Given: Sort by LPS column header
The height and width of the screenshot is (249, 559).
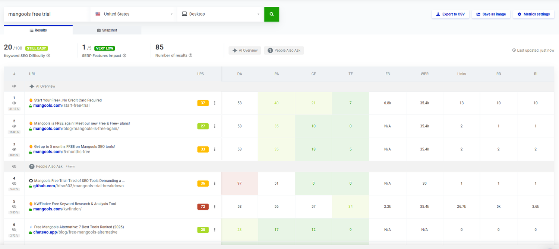Looking at the screenshot, I should pos(200,74).
